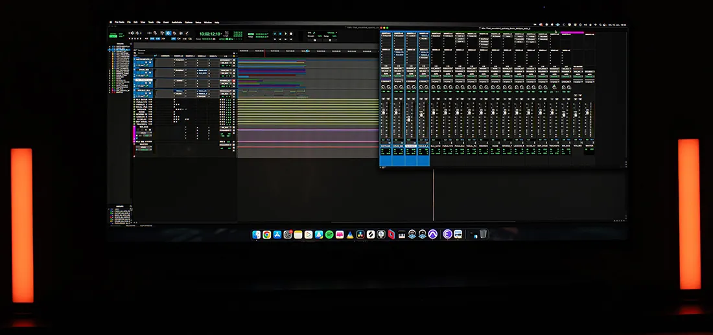
Task: Select the highlighted Selector tool
Action: [x=169, y=33]
